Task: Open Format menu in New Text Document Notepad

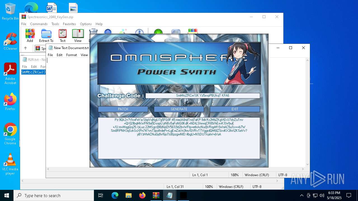Action: click(x=72, y=55)
